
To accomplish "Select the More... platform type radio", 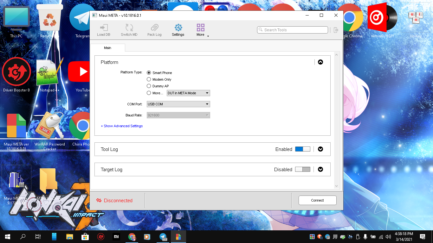I will pyautogui.click(x=149, y=93).
